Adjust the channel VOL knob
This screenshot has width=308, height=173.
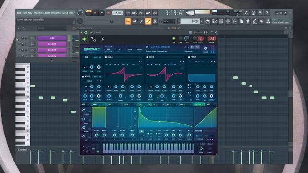pos(187,38)
